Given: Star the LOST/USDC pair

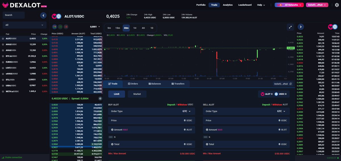Looking at the screenshot, I should click(3, 68).
